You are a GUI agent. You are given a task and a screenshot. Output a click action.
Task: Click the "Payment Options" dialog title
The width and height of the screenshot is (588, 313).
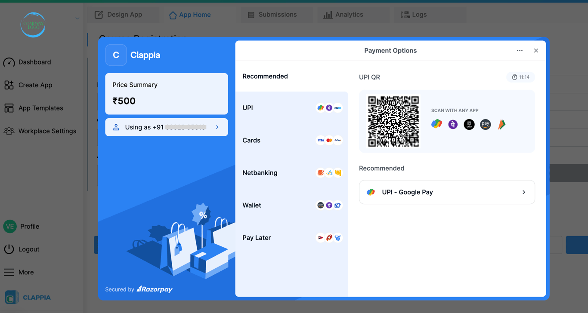coord(390,51)
